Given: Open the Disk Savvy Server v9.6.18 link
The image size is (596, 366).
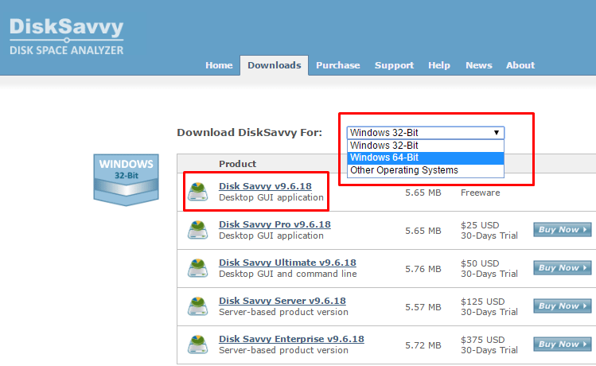Looking at the screenshot, I should click(282, 301).
